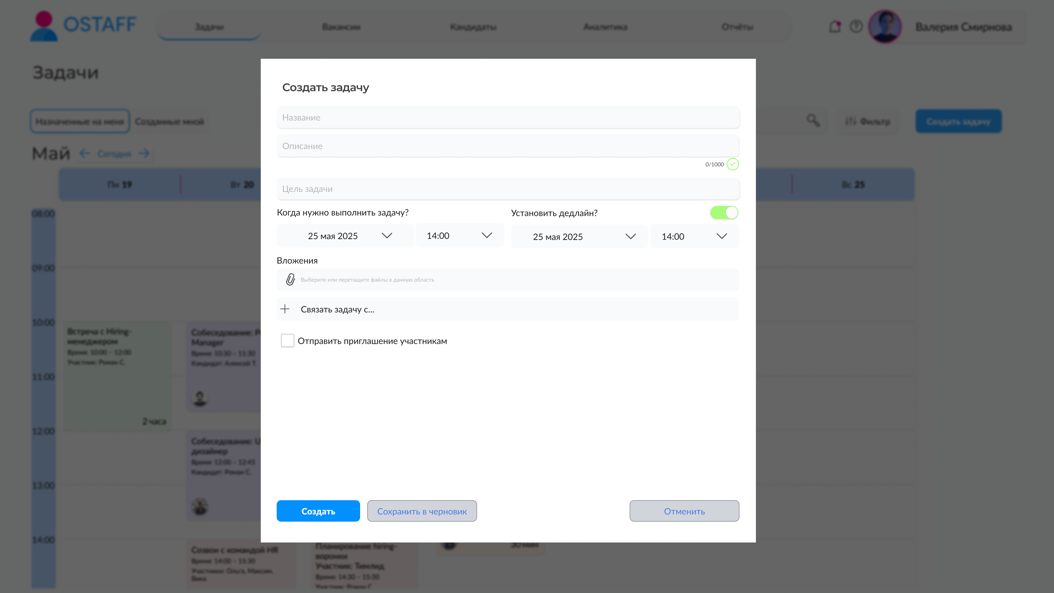The height and width of the screenshot is (593, 1054).
Task: Click the OSTAFF logo
Action: (x=83, y=26)
